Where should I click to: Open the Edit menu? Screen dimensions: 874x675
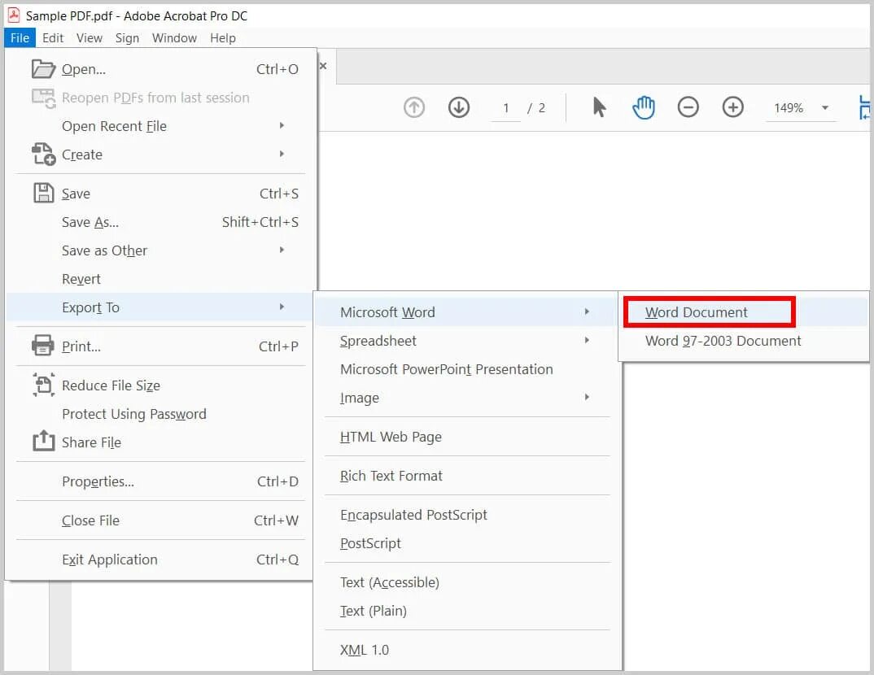click(x=53, y=38)
